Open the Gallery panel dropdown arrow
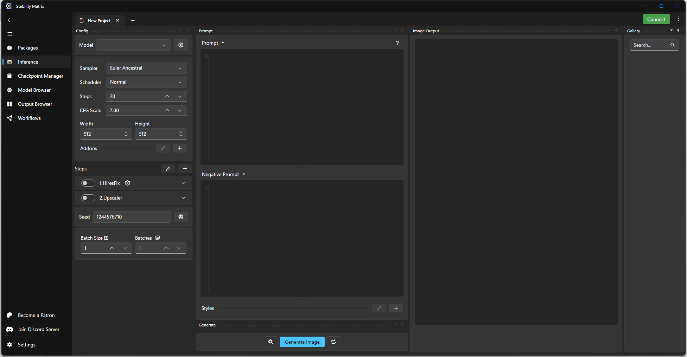Screen dimensions: 687x357 [672, 31]
